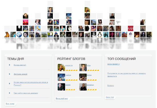This screenshot has height=108, width=157.
Task: Open the blonde anime girl avatar
Action: [38, 28]
